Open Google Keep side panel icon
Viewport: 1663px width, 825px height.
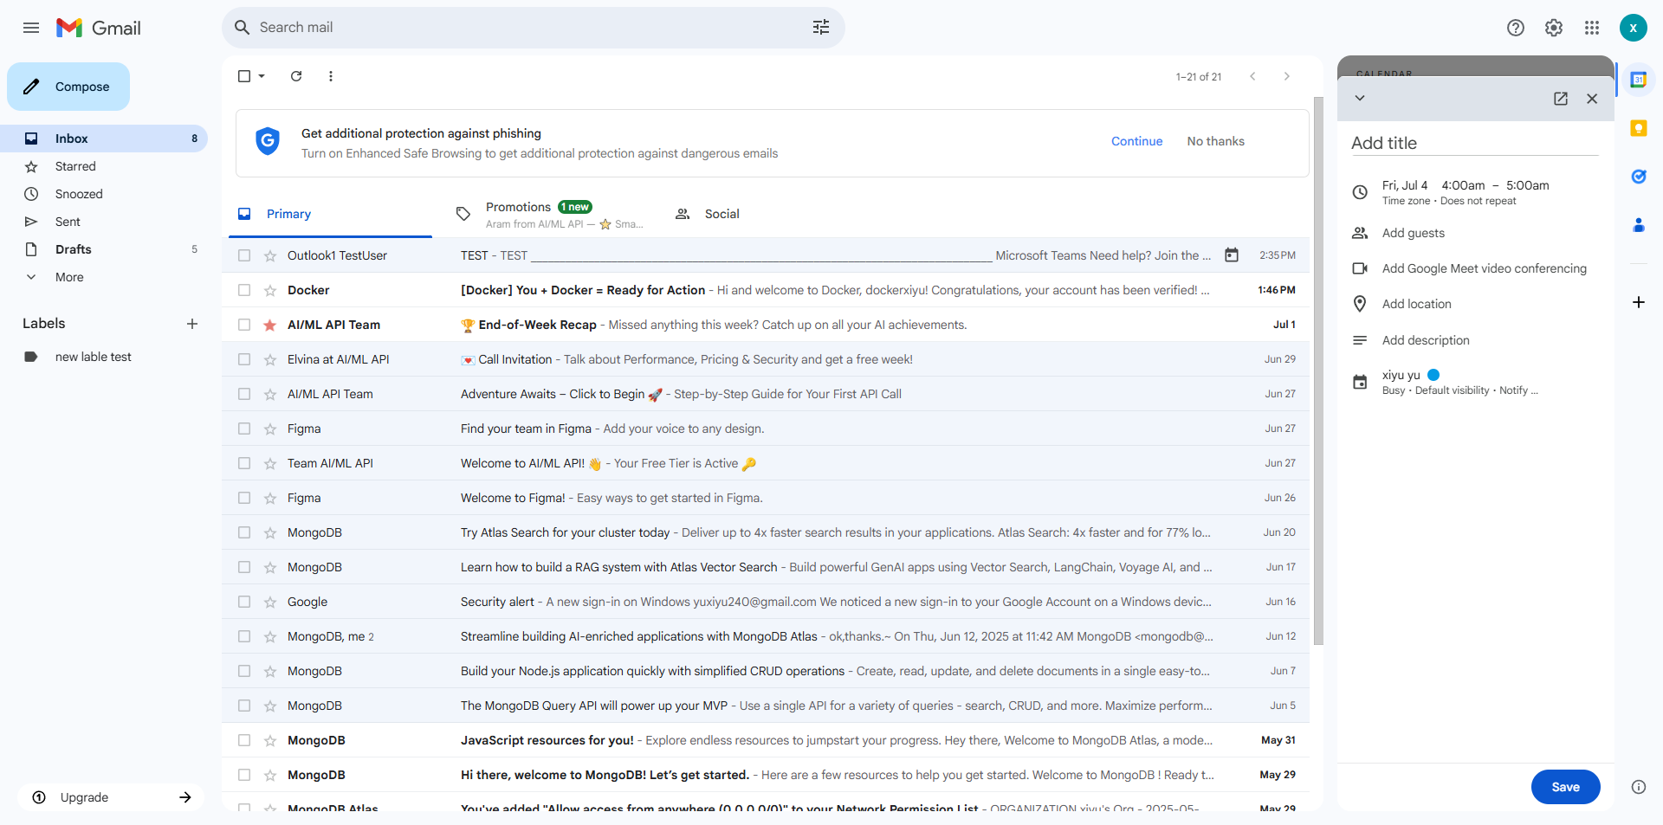pyautogui.click(x=1639, y=128)
